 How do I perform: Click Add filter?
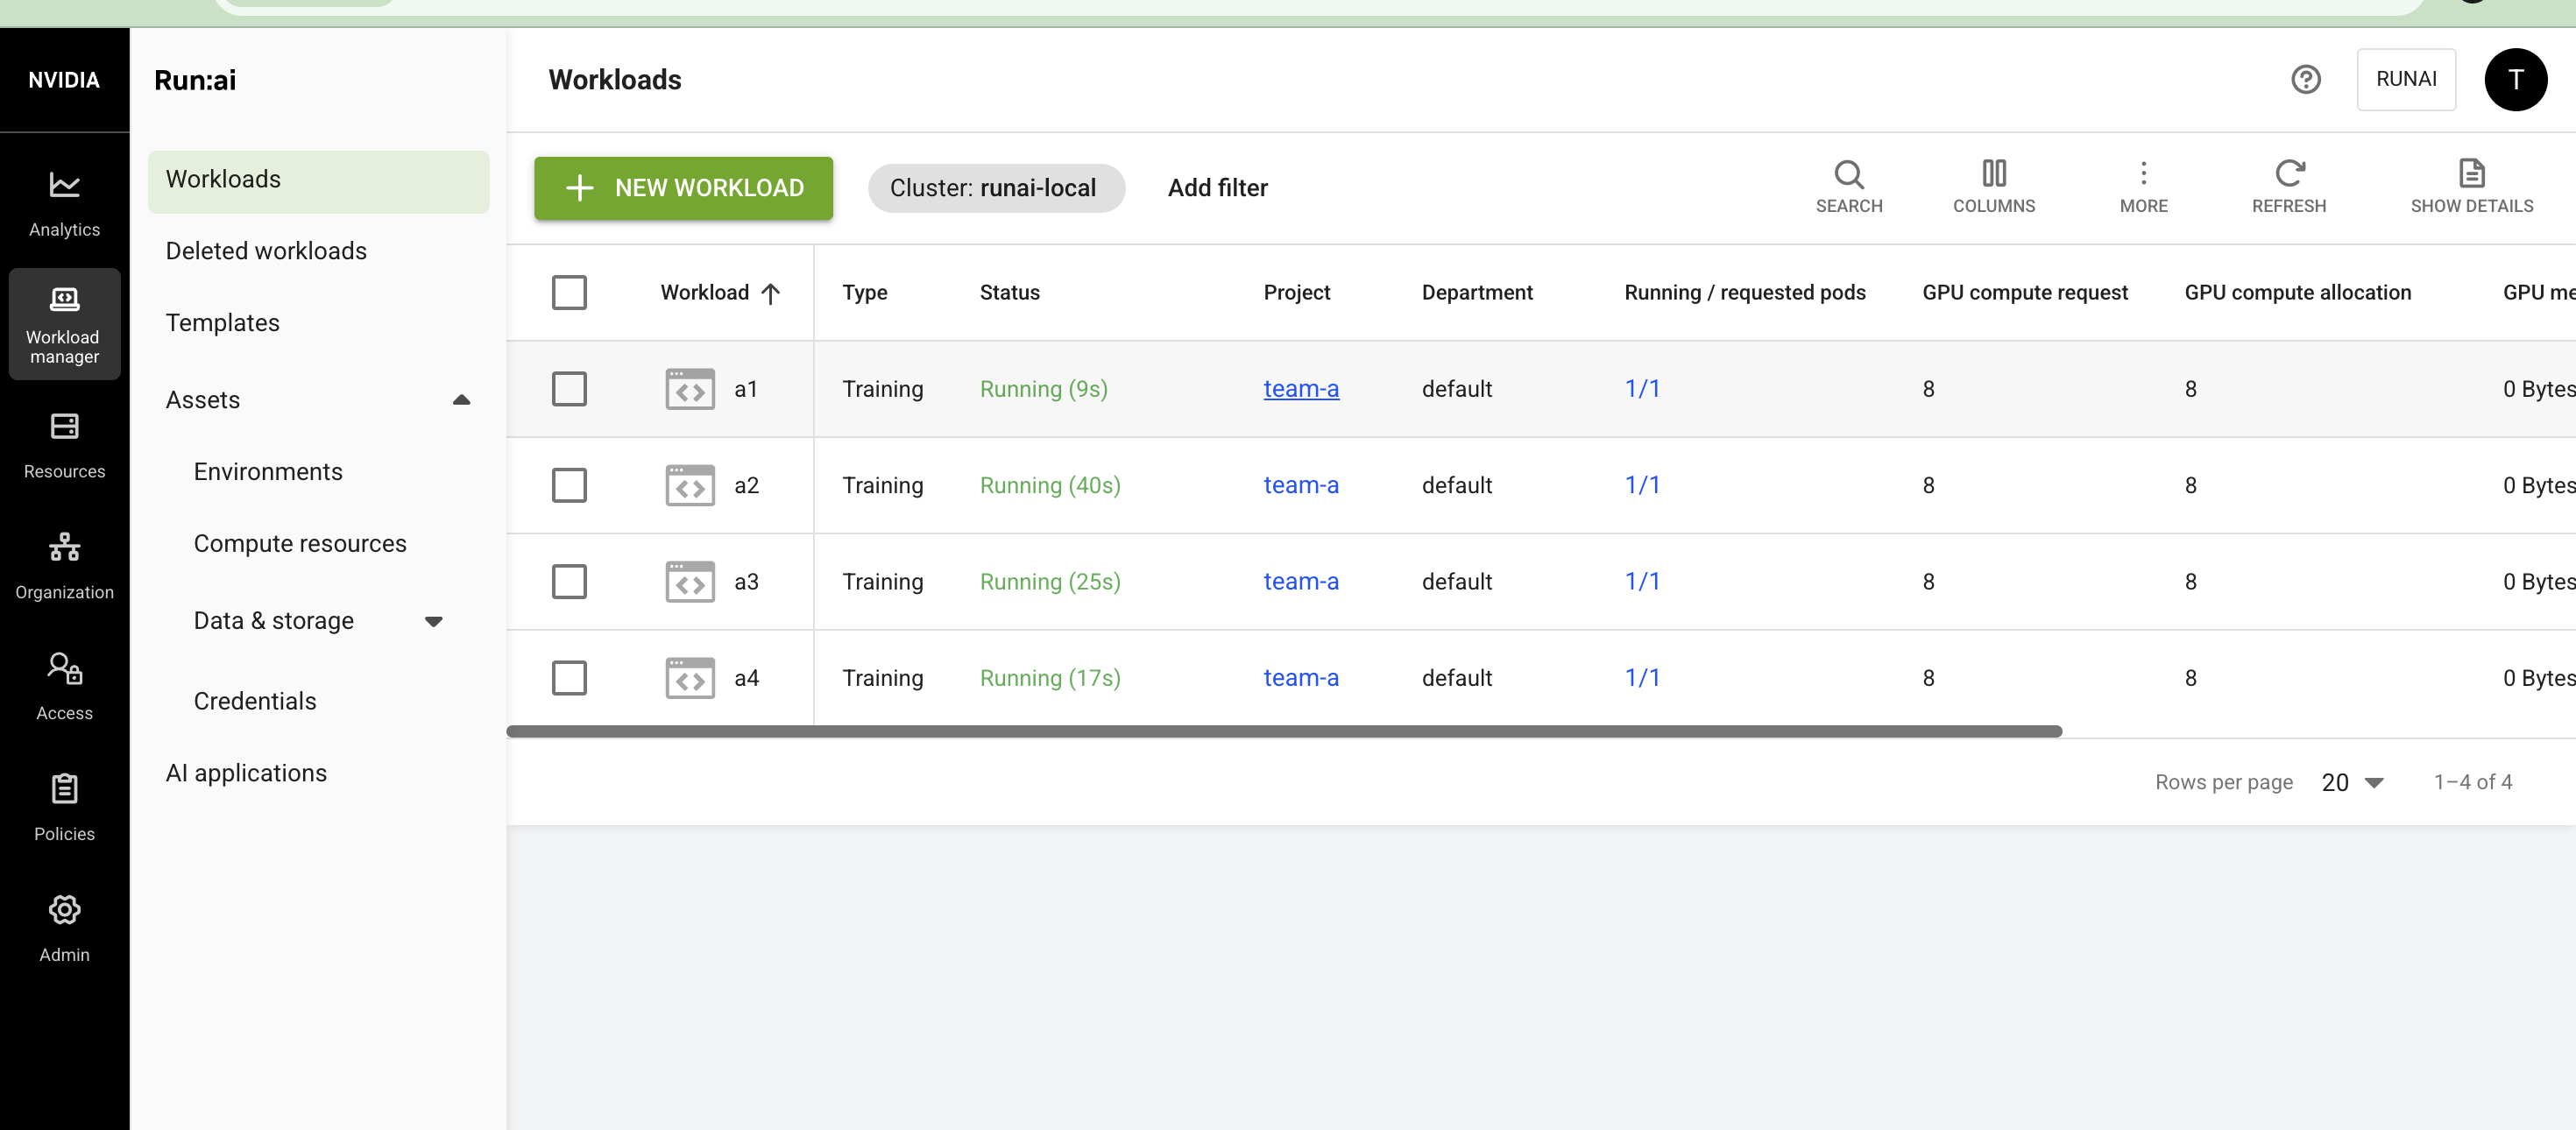(x=1217, y=188)
